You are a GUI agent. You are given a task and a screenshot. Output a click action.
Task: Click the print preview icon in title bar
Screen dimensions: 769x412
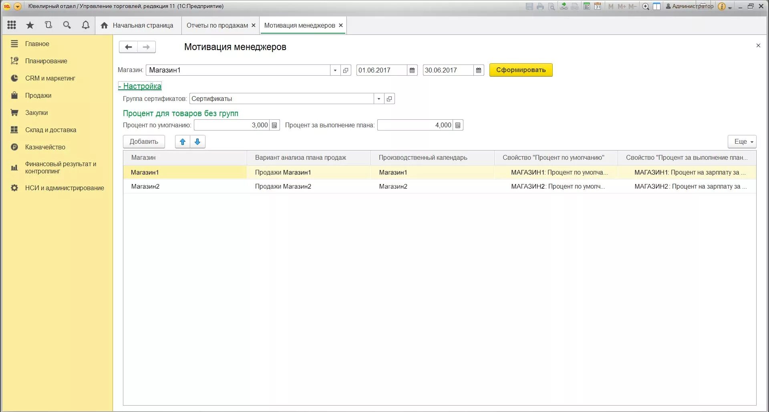pos(552,6)
